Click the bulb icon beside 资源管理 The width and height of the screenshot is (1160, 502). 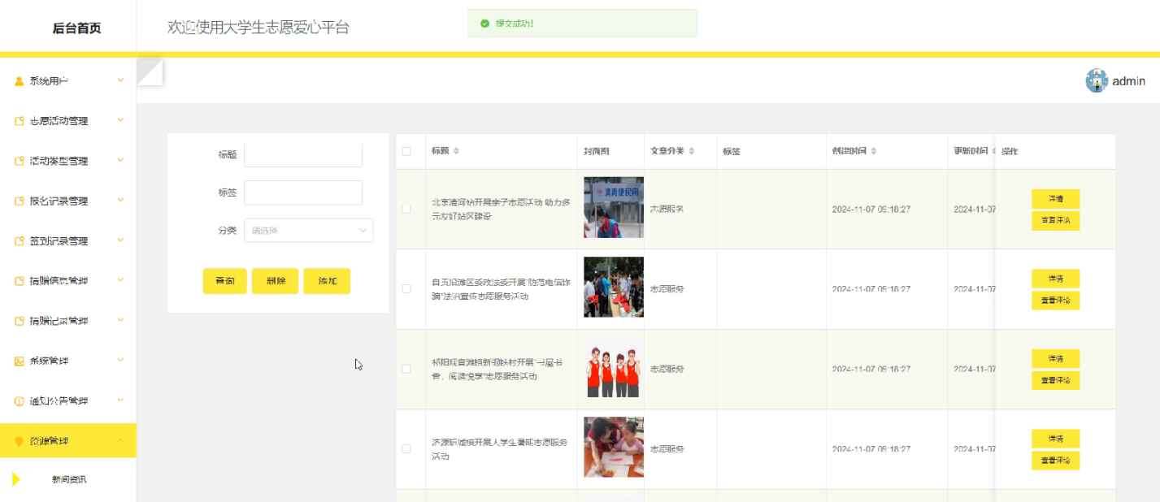tap(20, 441)
